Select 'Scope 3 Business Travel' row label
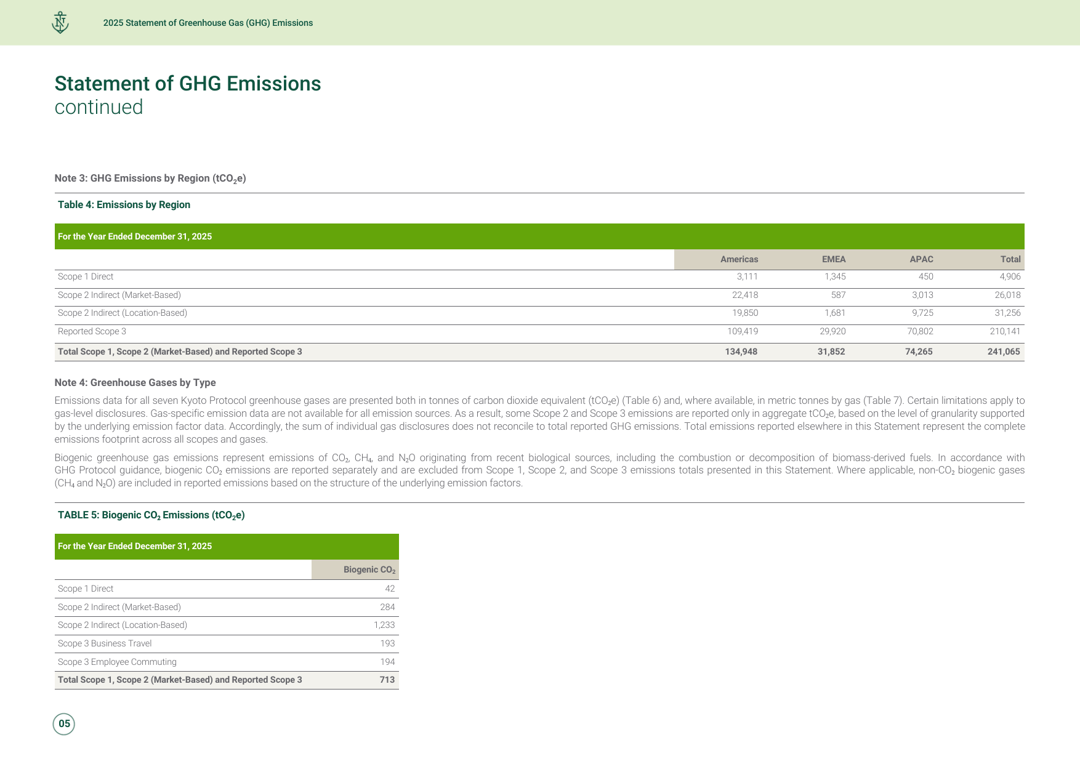Viewport: 1080px width, 764px height. [105, 644]
